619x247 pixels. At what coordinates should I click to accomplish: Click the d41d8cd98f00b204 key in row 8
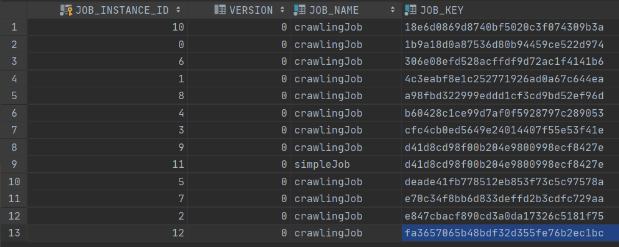pyautogui.click(x=511, y=147)
